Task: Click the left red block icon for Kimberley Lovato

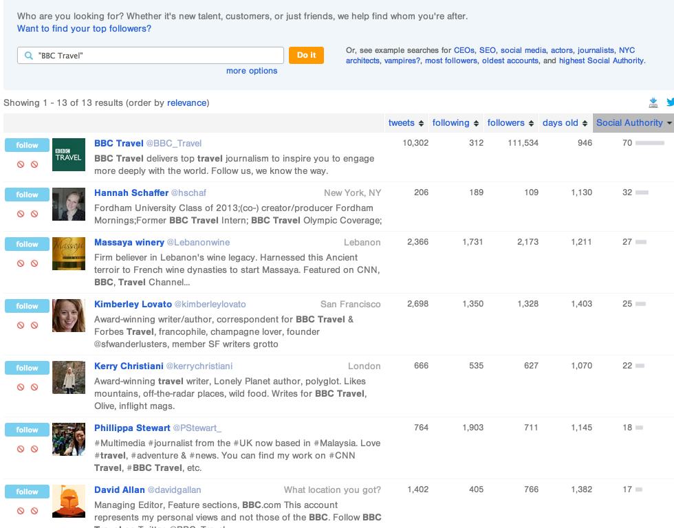Action: click(21, 325)
